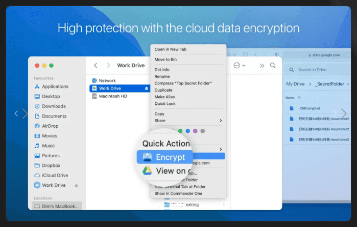Click the Quick Actions submenu arrow
Screen dimensions: 357x227
tap(221, 149)
